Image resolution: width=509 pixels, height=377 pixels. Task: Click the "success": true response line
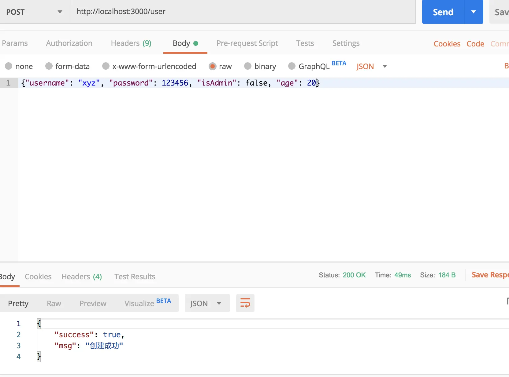point(89,335)
